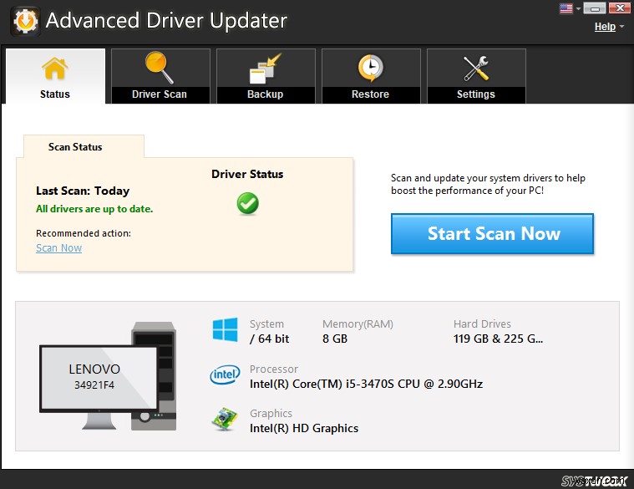The image size is (634, 489).
Task: Click the 'Processor' label
Action: 274,369
